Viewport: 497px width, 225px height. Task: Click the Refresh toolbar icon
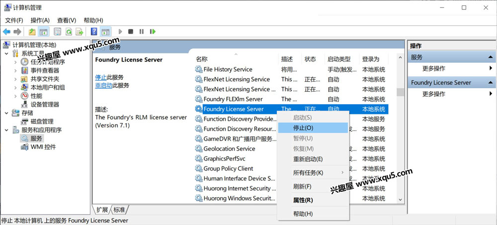pyautogui.click(x=69, y=32)
